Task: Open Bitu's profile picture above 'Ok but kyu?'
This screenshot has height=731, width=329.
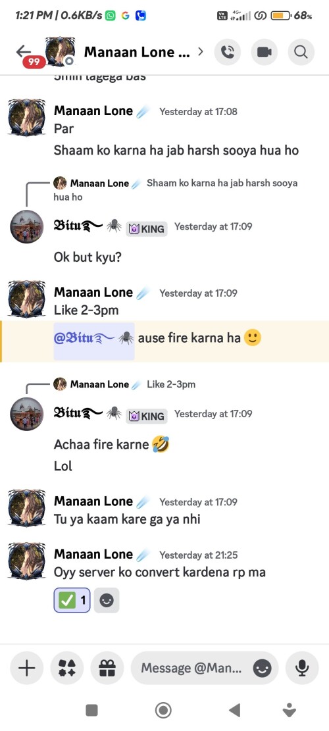Action: 26,226
